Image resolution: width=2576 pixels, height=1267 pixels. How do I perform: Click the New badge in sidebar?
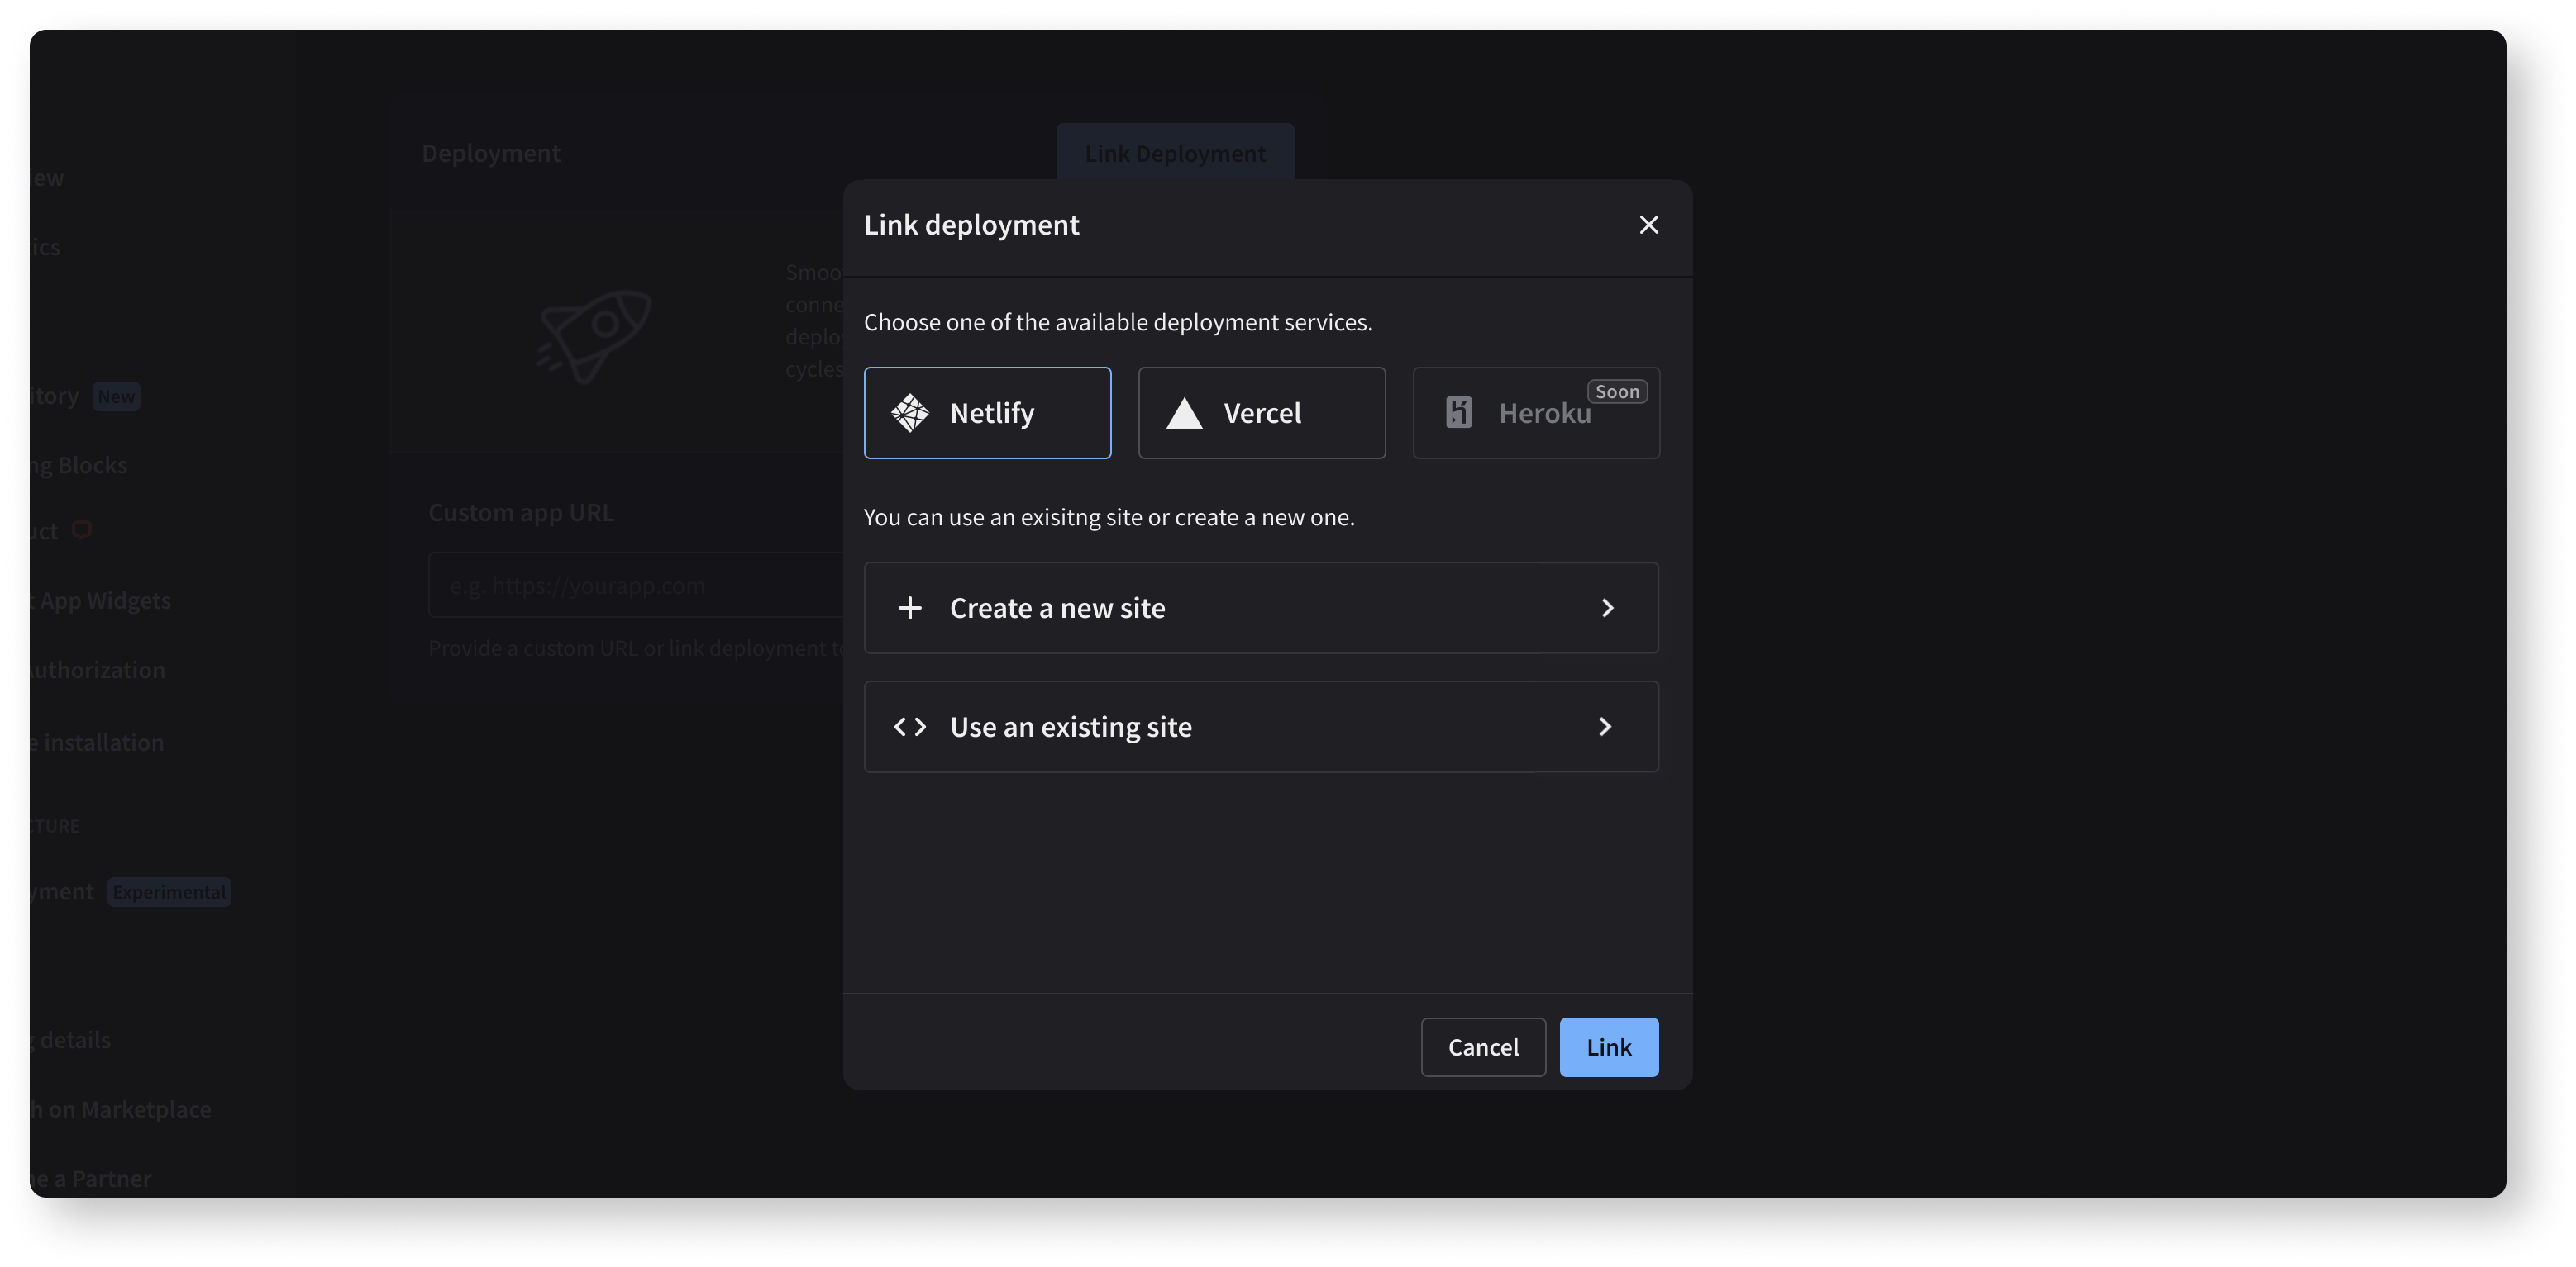pyautogui.click(x=116, y=396)
